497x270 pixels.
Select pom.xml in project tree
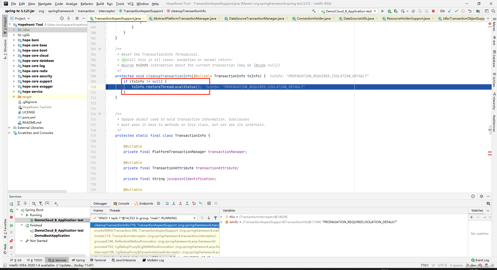click(29, 117)
